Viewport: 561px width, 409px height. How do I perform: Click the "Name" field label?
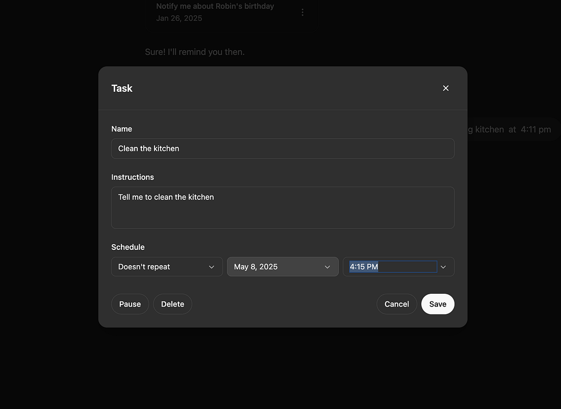122,129
